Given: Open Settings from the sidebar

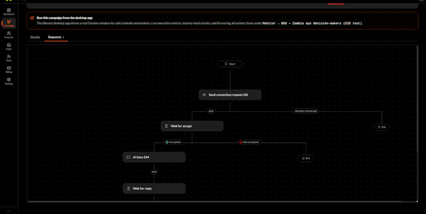Looking at the screenshot, I should click(x=9, y=81).
